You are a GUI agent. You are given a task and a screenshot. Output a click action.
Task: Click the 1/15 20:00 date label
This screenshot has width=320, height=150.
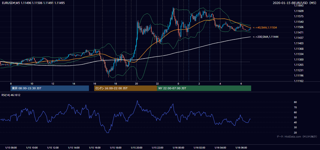pos(136,148)
